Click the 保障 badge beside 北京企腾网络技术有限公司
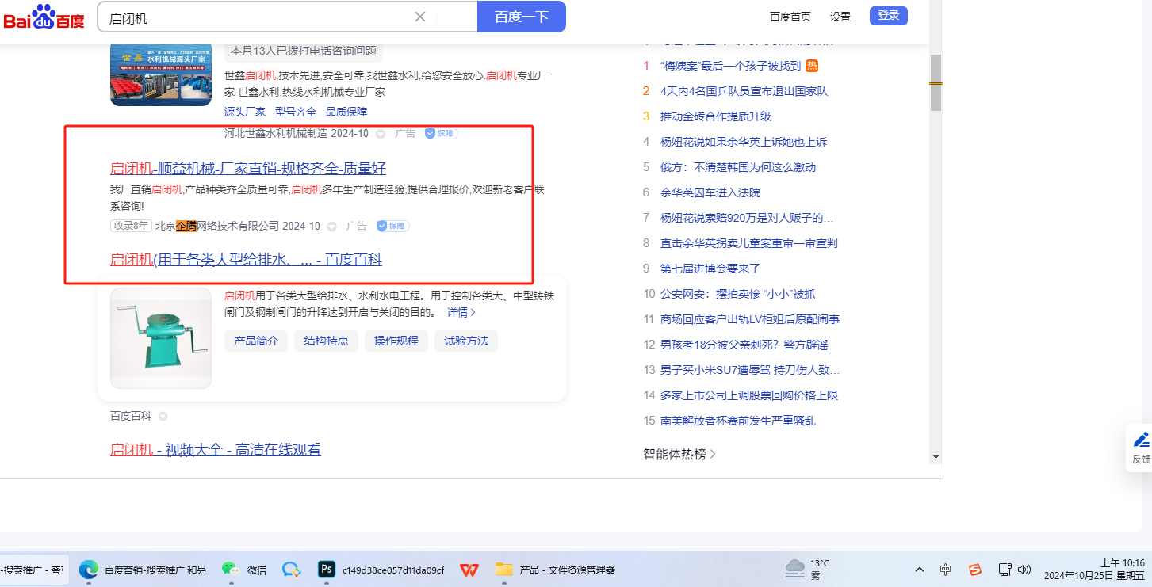This screenshot has height=587, width=1152. coord(393,226)
